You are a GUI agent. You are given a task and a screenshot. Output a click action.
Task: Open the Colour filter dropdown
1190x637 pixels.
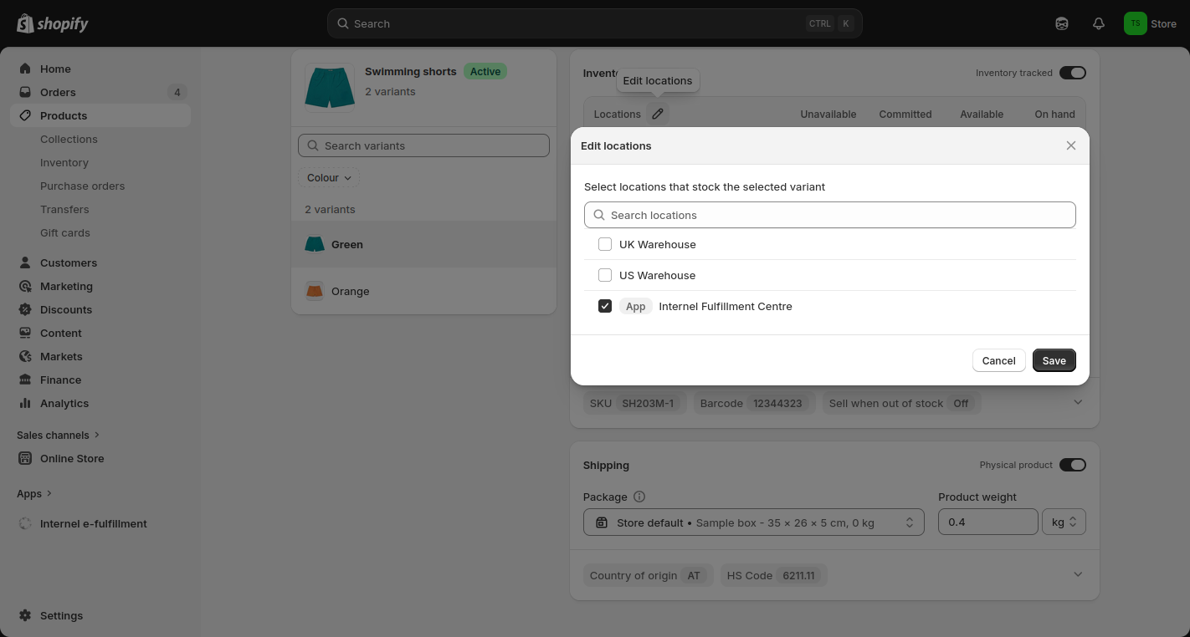tap(329, 177)
